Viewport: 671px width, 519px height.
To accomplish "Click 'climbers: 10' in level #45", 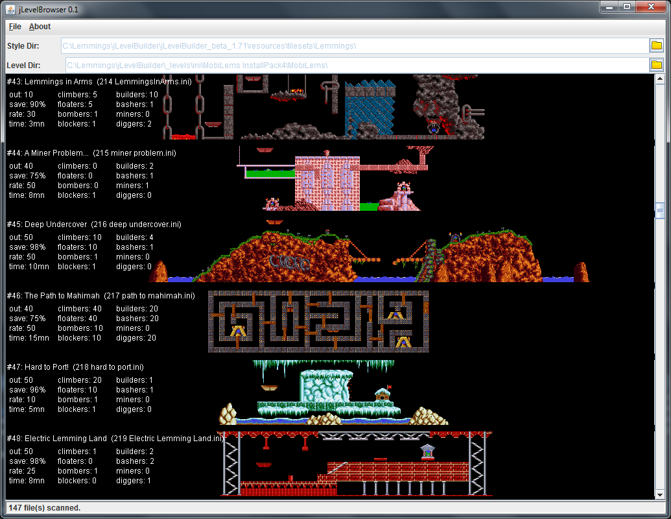I will point(80,237).
